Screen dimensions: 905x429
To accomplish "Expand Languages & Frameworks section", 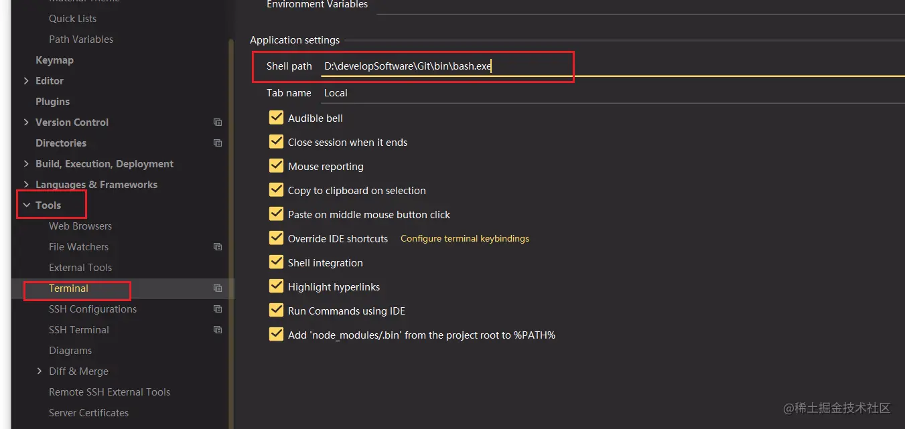I will 26,185.
